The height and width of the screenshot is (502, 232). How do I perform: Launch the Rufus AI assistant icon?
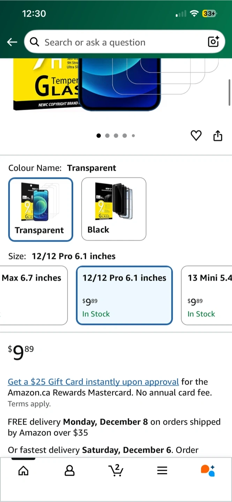(x=208, y=470)
